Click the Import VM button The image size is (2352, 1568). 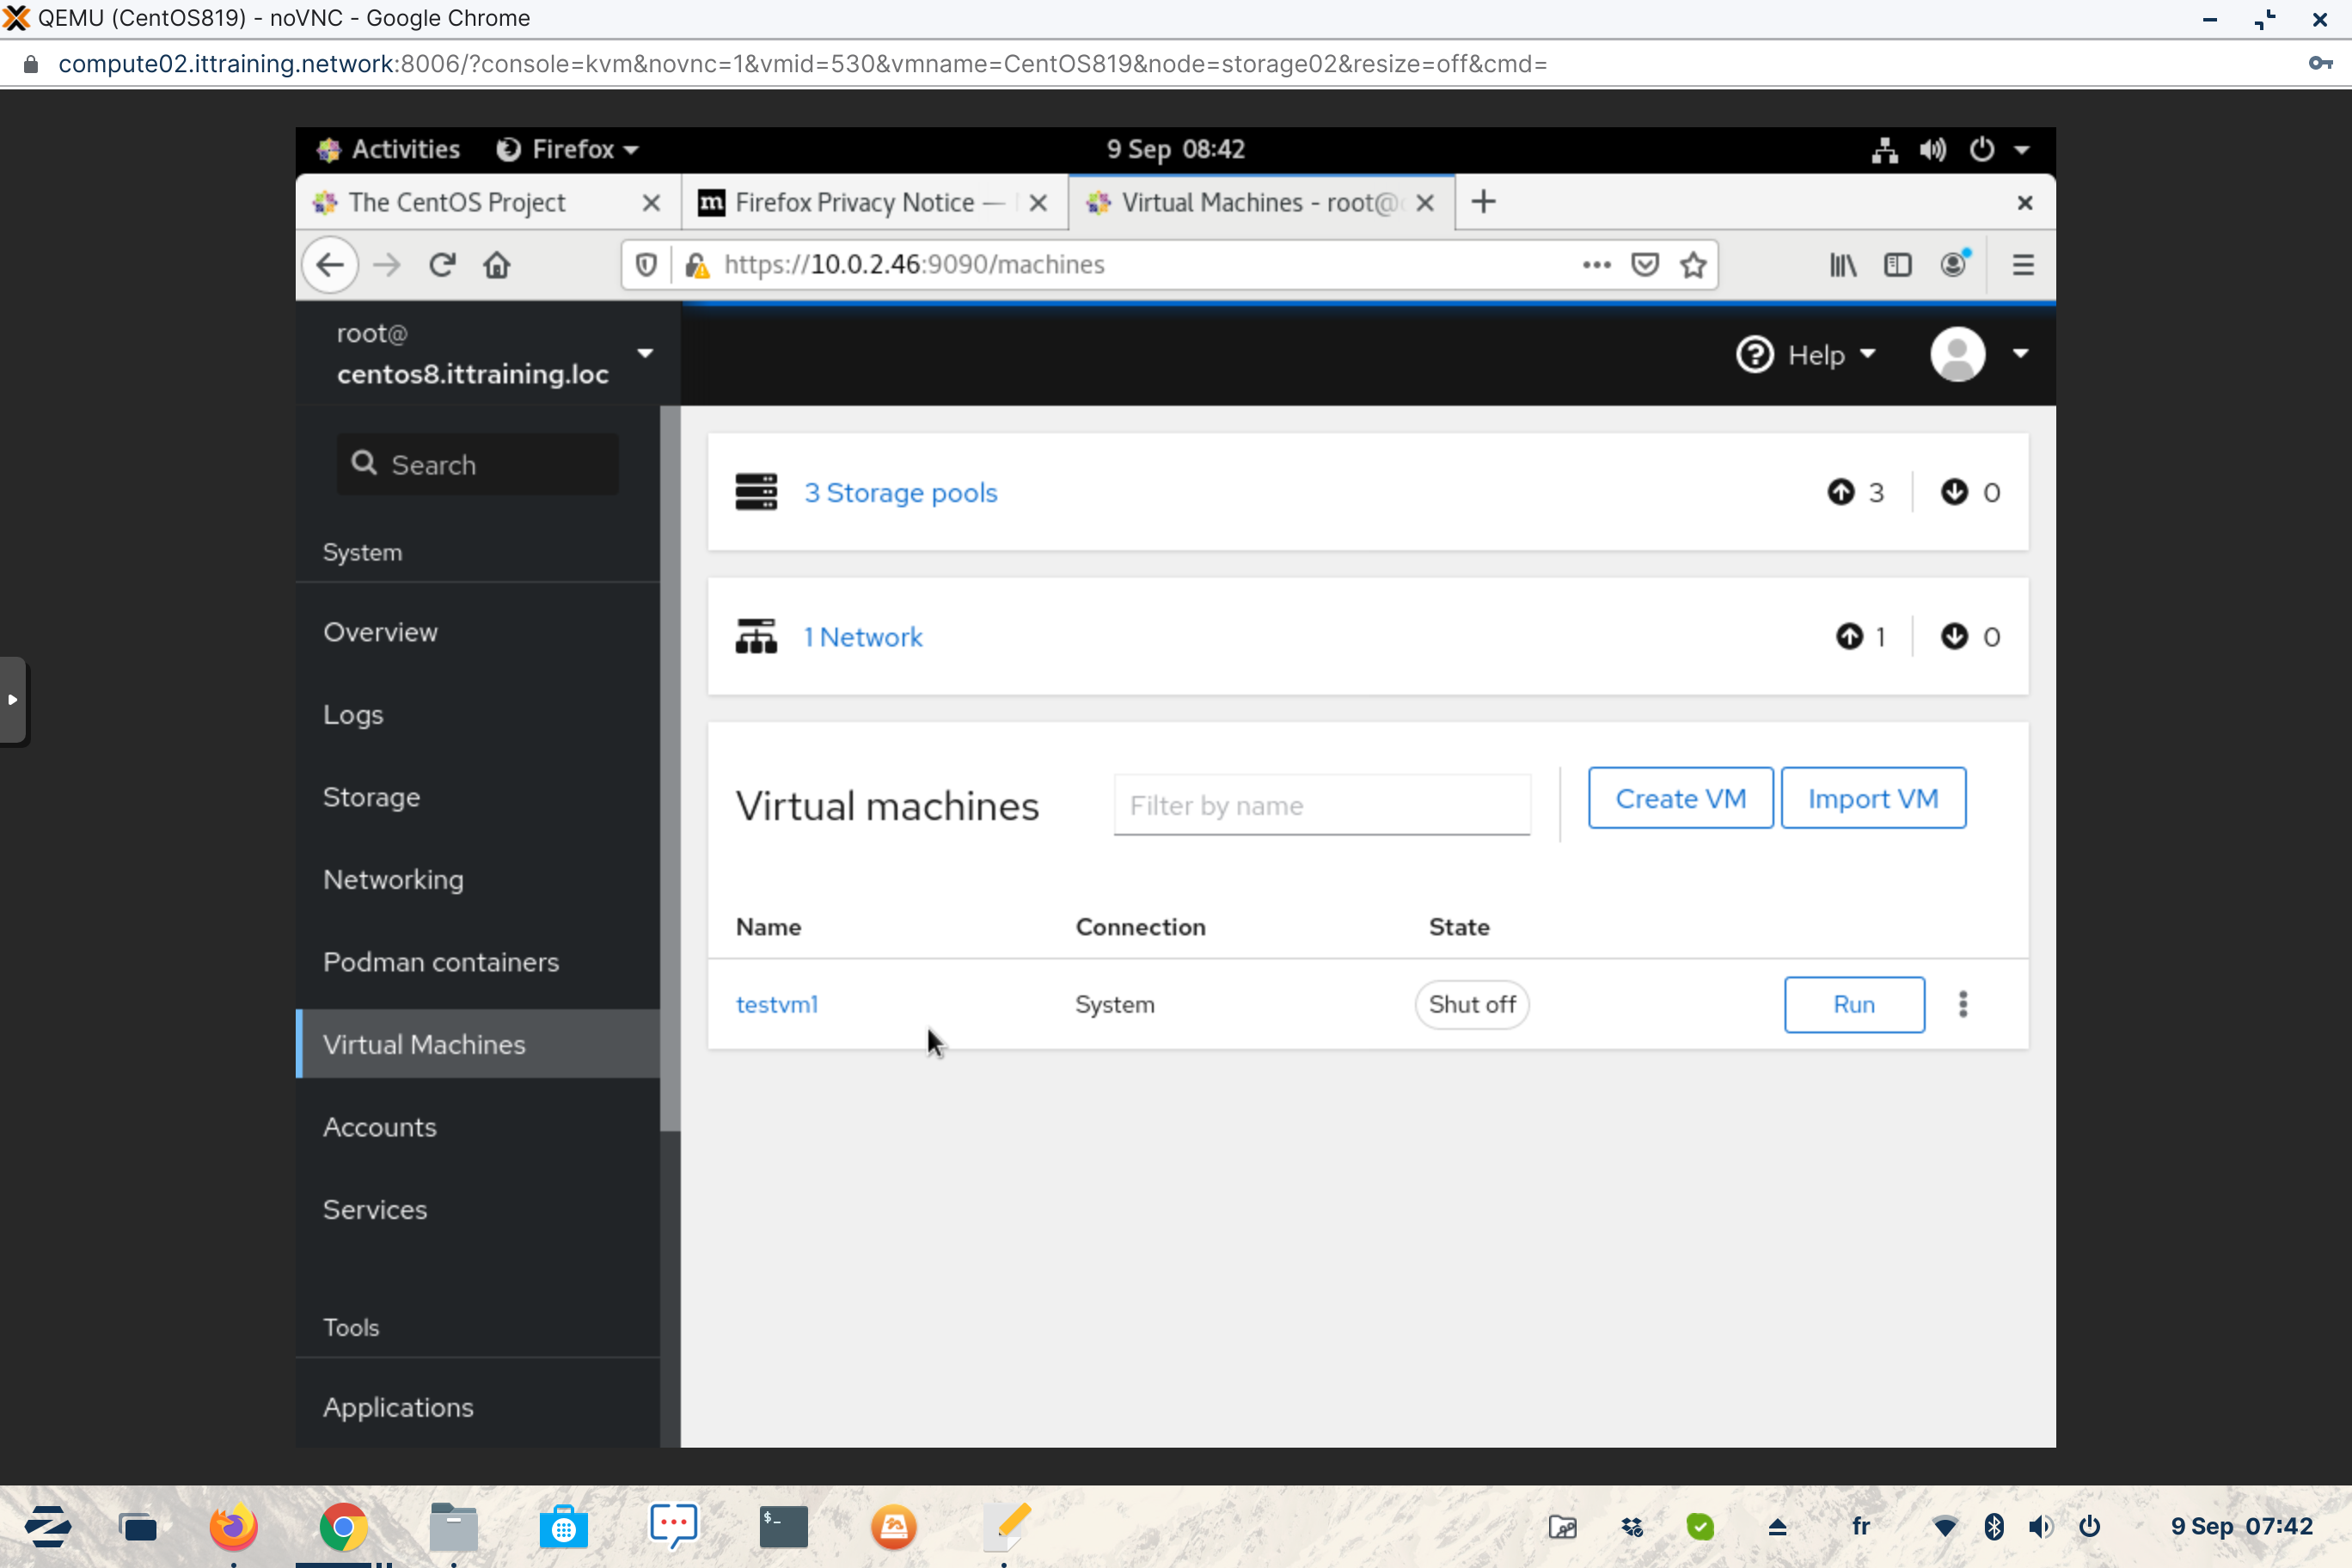tap(1873, 798)
